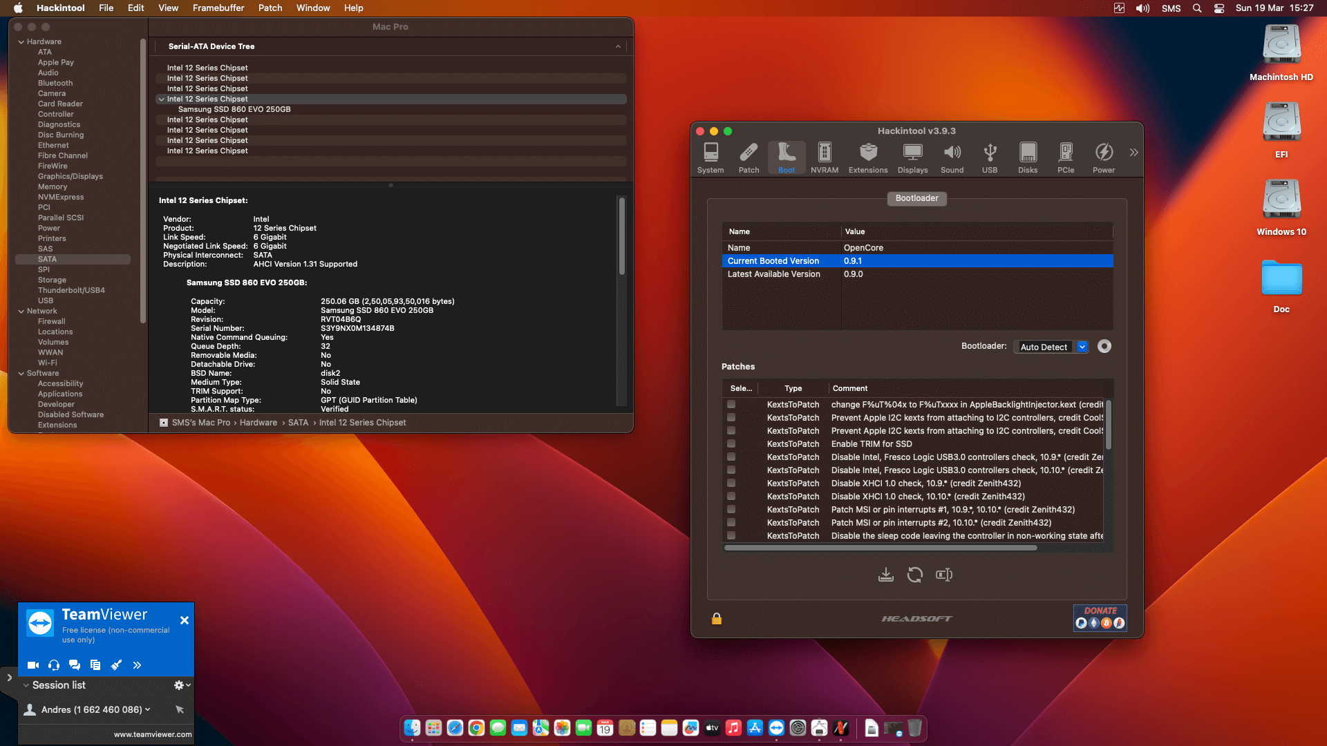Check Disable XHCI 1.0 check 10.10 patch
Image resolution: width=1327 pixels, height=746 pixels.
point(731,496)
